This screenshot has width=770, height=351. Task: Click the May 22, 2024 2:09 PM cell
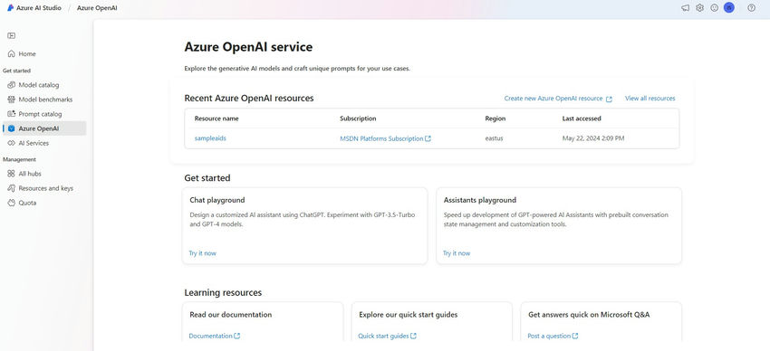click(593, 138)
